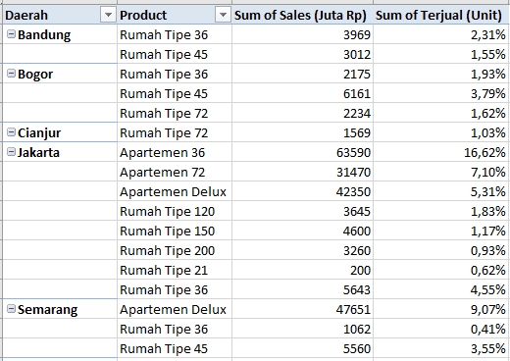510x361 pixels.
Task: Select percentage cell 7,10%
Action: tap(441, 172)
